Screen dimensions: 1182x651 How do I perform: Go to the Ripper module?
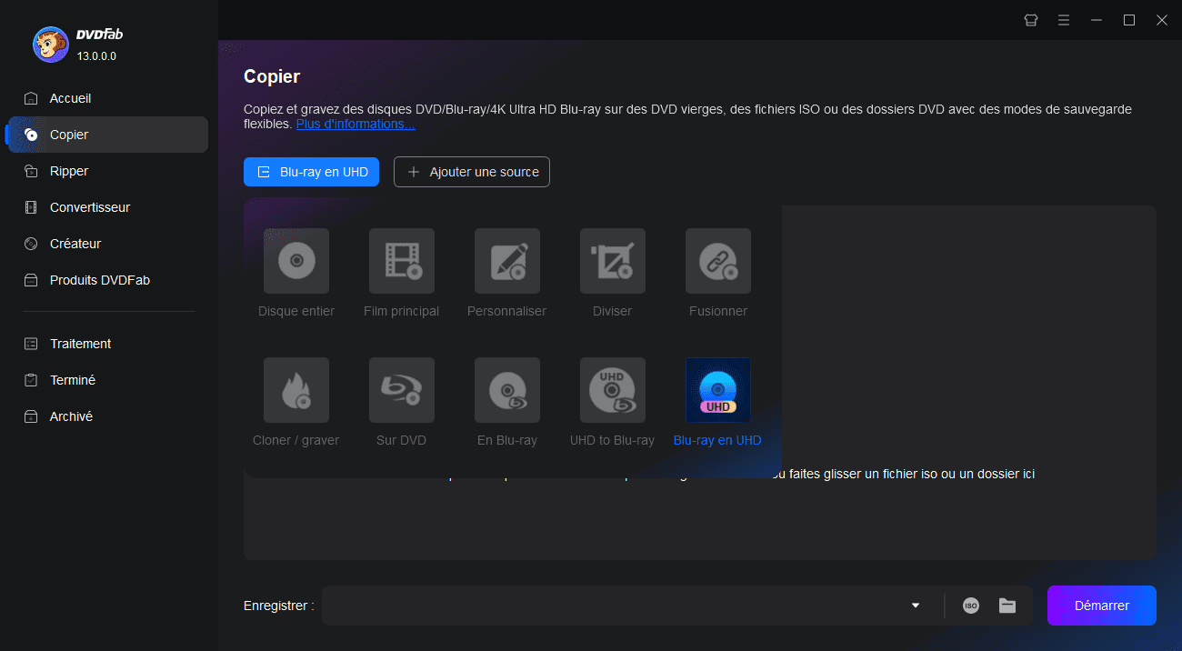[x=107, y=171]
